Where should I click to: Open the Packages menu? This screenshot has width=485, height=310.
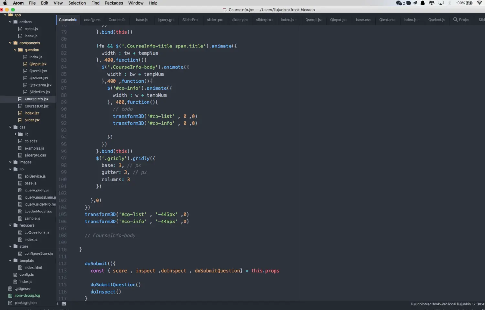(x=114, y=3)
